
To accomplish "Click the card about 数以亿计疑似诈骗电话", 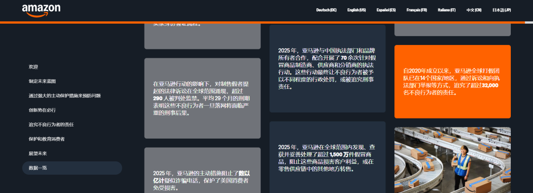I will tap(202, 170).
